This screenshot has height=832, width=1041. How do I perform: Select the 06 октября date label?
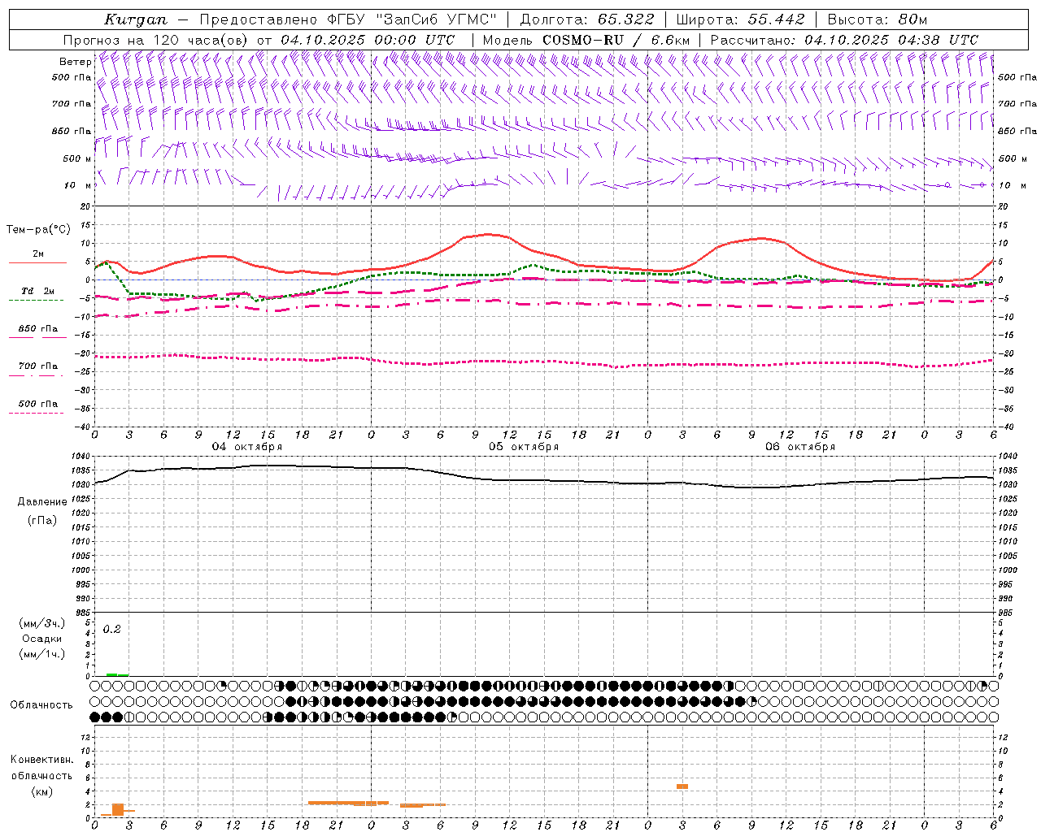tap(800, 447)
